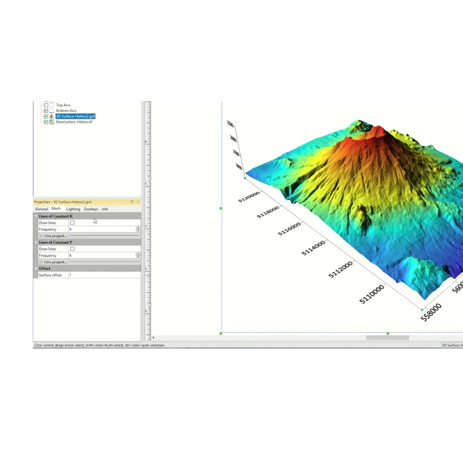The width and height of the screenshot is (463, 463).
Task: Enable Draw lines for Lines of Constant X
Action: click(x=72, y=223)
